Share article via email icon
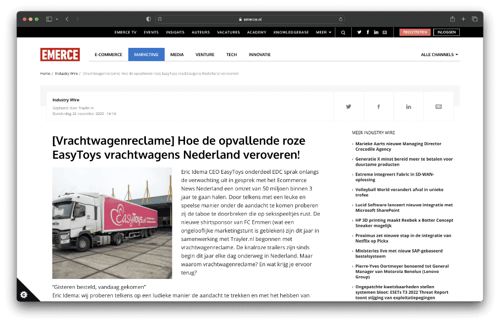This screenshot has width=500, height=324. pyautogui.click(x=438, y=107)
